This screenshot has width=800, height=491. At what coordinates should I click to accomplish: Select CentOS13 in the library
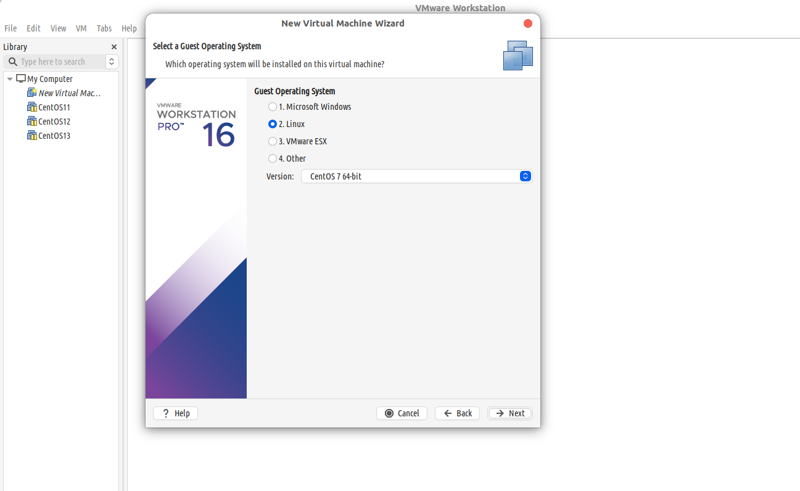pos(54,136)
